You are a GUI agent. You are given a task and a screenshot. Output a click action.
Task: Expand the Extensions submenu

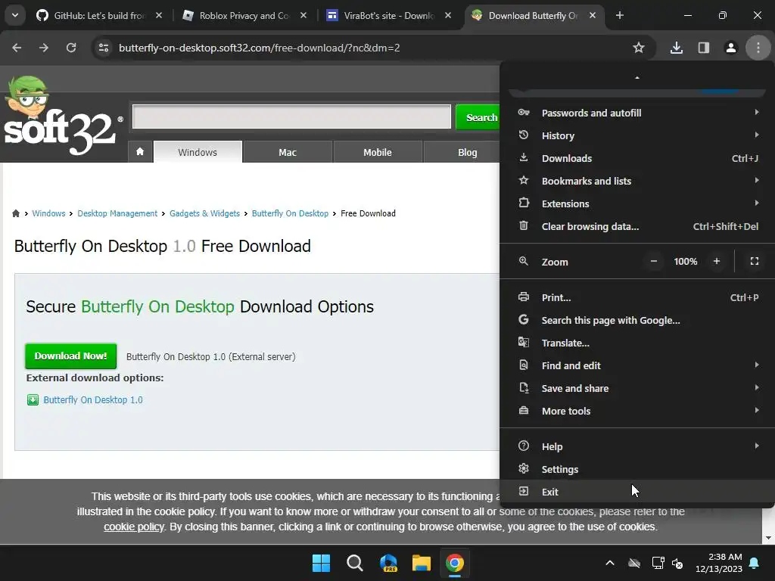(637, 204)
